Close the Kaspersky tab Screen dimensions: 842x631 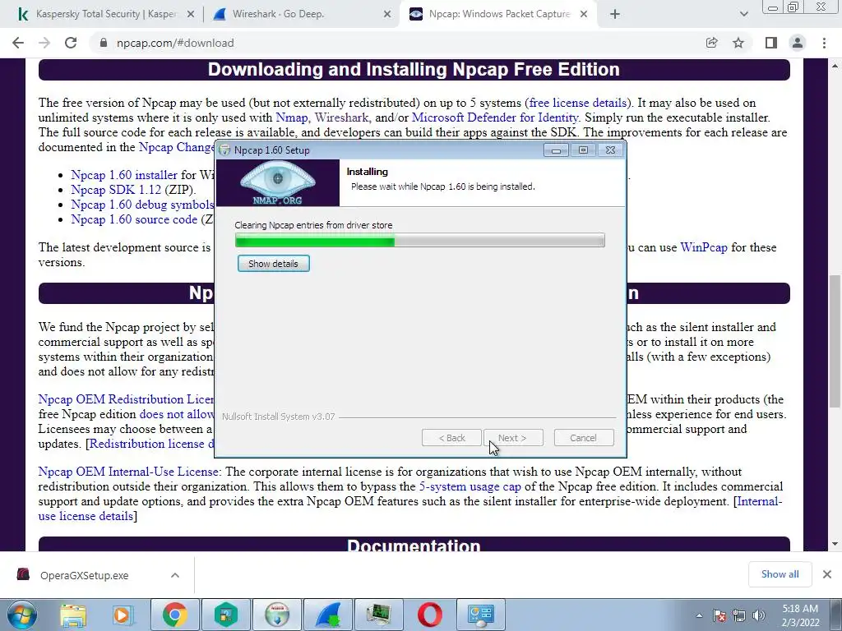click(190, 15)
